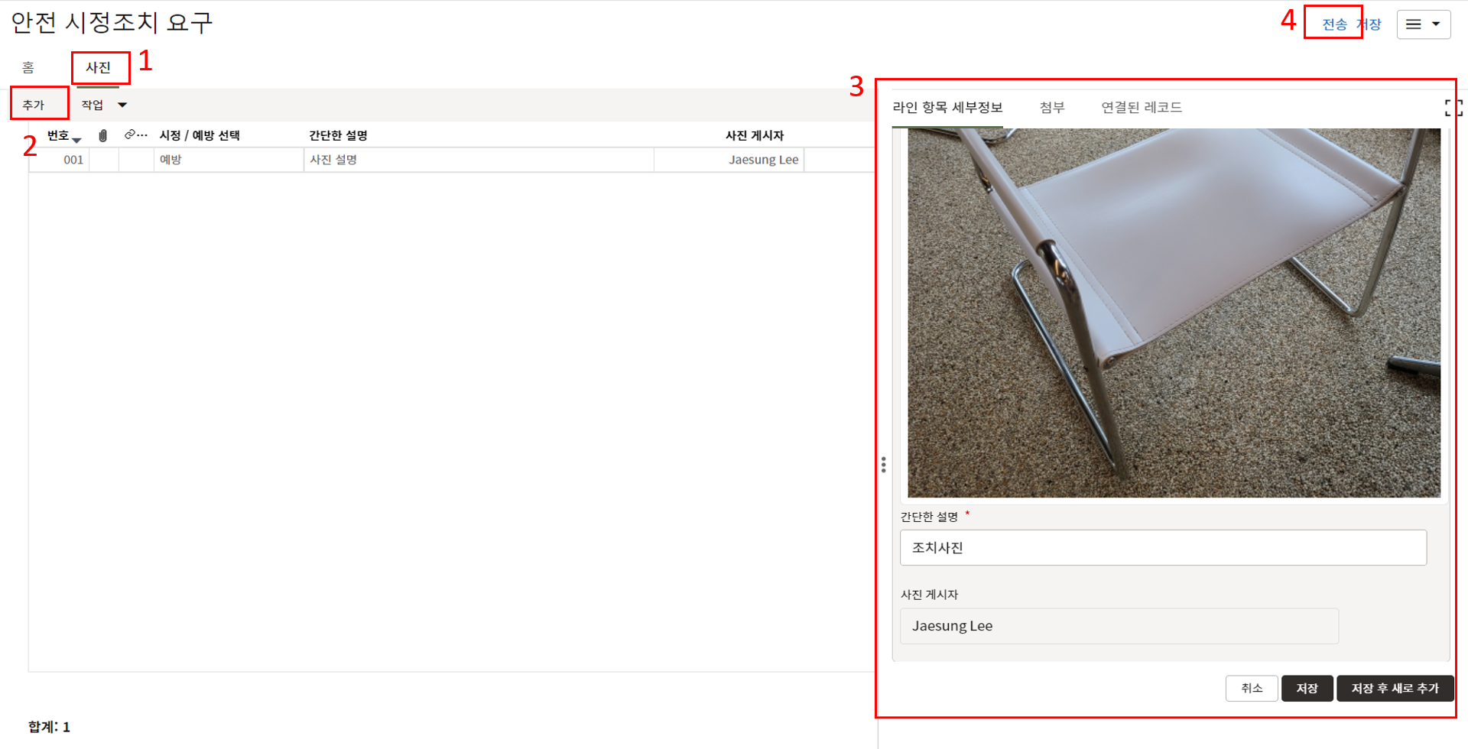Open the hamburger menu at top right
This screenshot has width=1468, height=749.
1423,24
